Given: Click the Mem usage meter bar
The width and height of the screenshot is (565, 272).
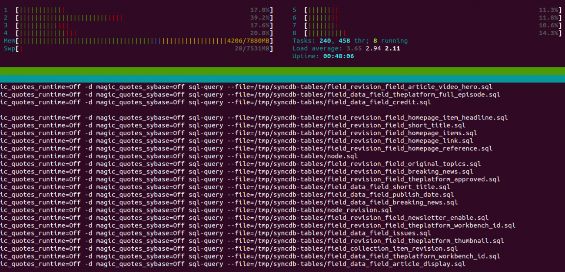Looking at the screenshot, I should point(144,41).
